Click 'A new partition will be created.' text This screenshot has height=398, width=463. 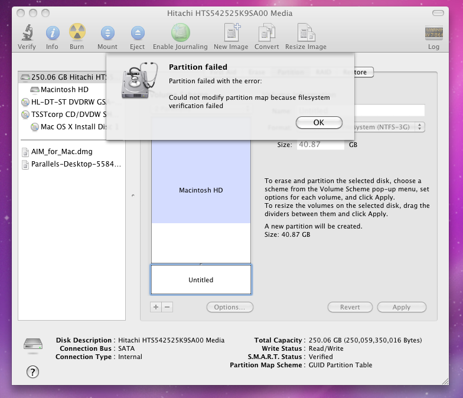[x=313, y=226]
